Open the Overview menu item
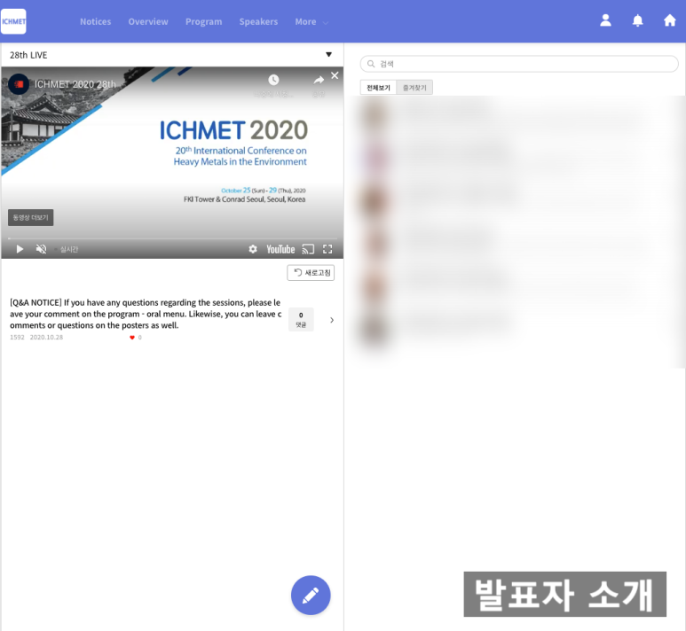The height and width of the screenshot is (631, 686). click(x=148, y=22)
